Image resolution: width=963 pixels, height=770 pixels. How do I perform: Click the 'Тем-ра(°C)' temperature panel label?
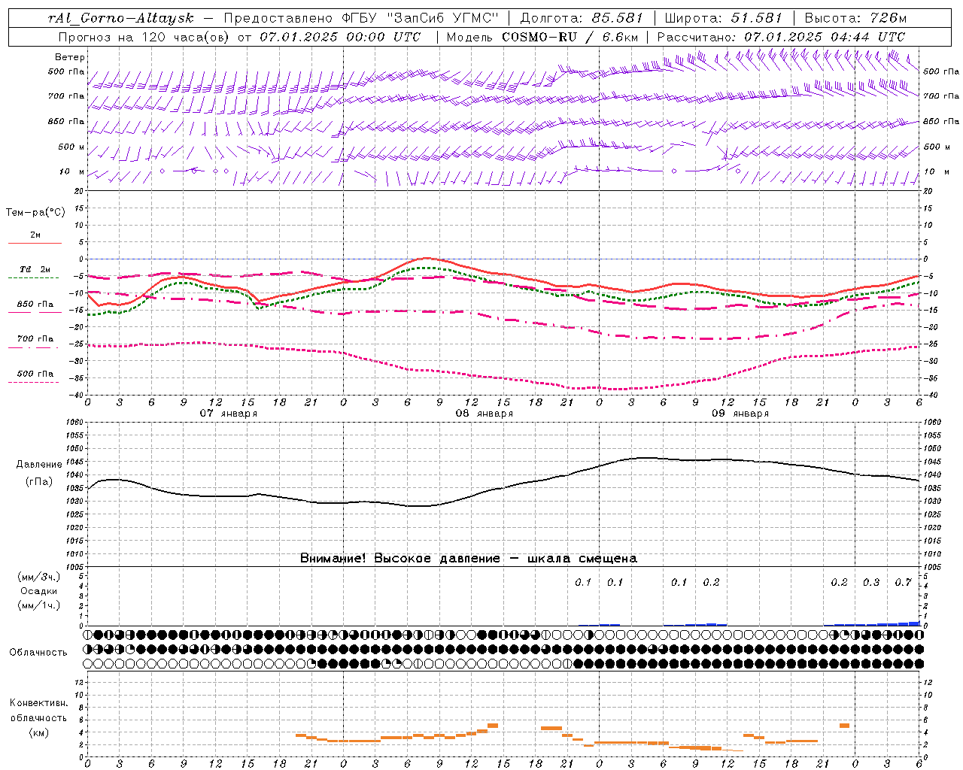coord(35,213)
